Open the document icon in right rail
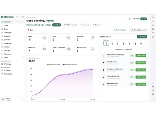Viewport: 156px width, 117px height. 153,90
